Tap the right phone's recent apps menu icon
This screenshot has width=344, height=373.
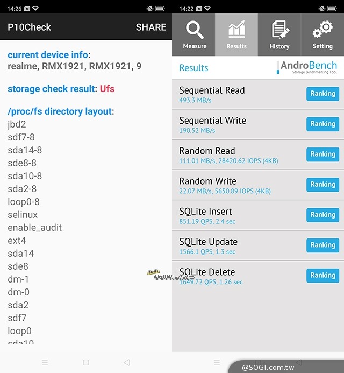click(x=217, y=362)
